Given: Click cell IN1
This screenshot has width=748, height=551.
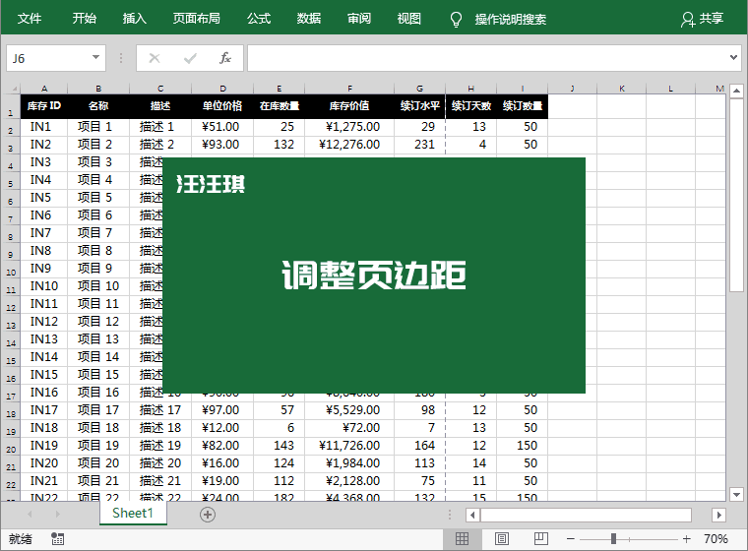Looking at the screenshot, I should (44, 127).
